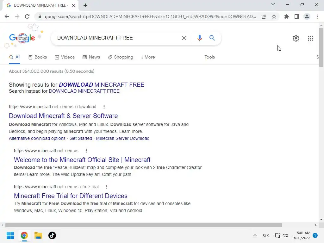Open Welcome to the Minecraft Official Site result
Image resolution: width=324 pixels, height=243 pixels.
(x=82, y=160)
